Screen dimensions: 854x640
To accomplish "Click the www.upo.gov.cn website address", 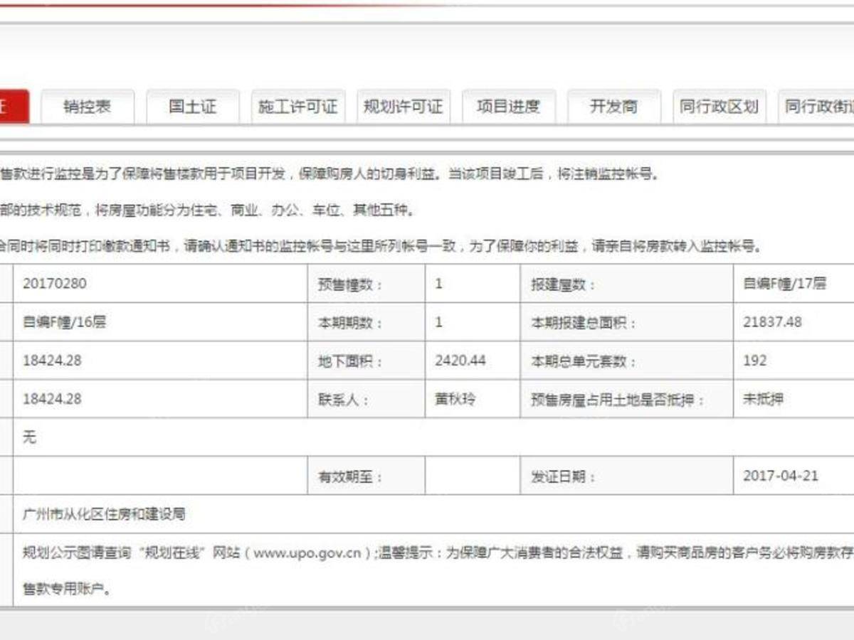I will 307,553.
